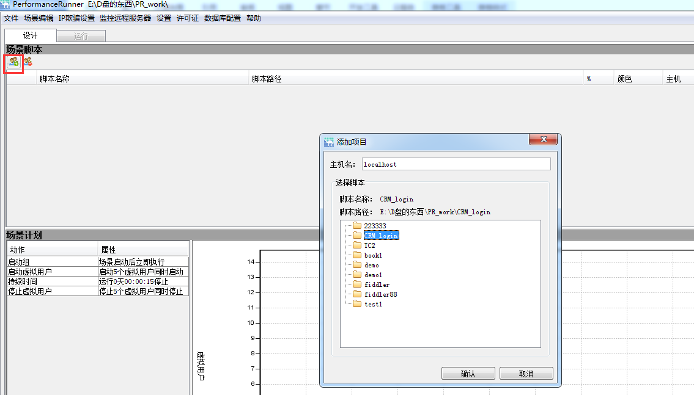Switch to the 运行 tab
Image resolution: width=694 pixels, height=395 pixels.
81,36
